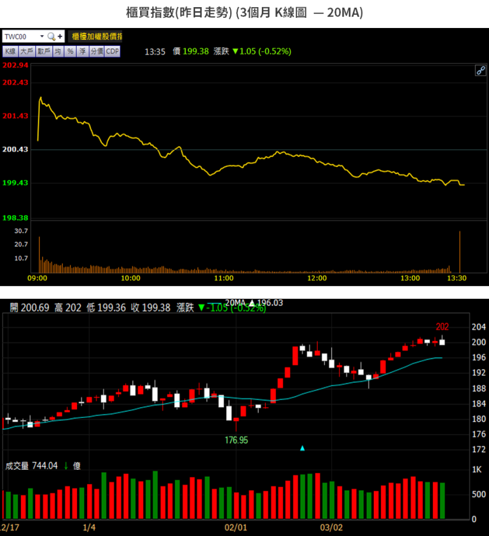
Task: Click the 20MA legend label
Action: click(x=236, y=303)
